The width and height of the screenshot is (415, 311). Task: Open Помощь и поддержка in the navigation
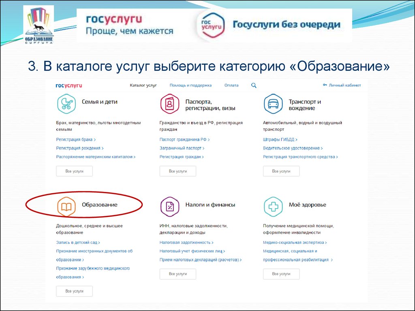pos(190,85)
